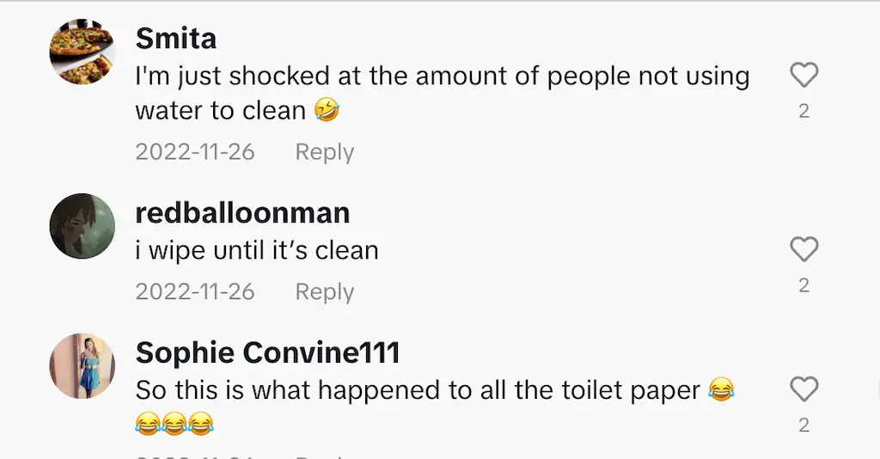This screenshot has width=880, height=459.
Task: Open the redballoonman username link
Action: 242,212
